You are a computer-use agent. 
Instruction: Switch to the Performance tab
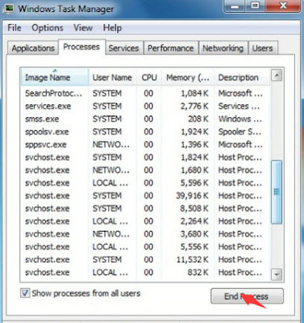pos(171,48)
